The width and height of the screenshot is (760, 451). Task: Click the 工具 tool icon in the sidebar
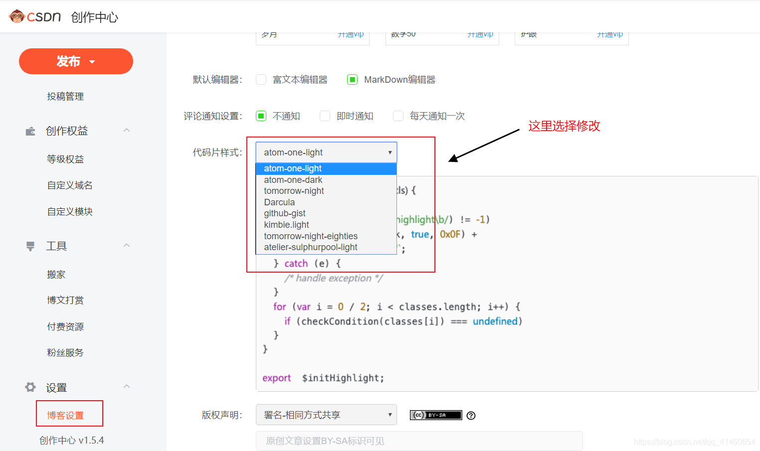(30, 246)
